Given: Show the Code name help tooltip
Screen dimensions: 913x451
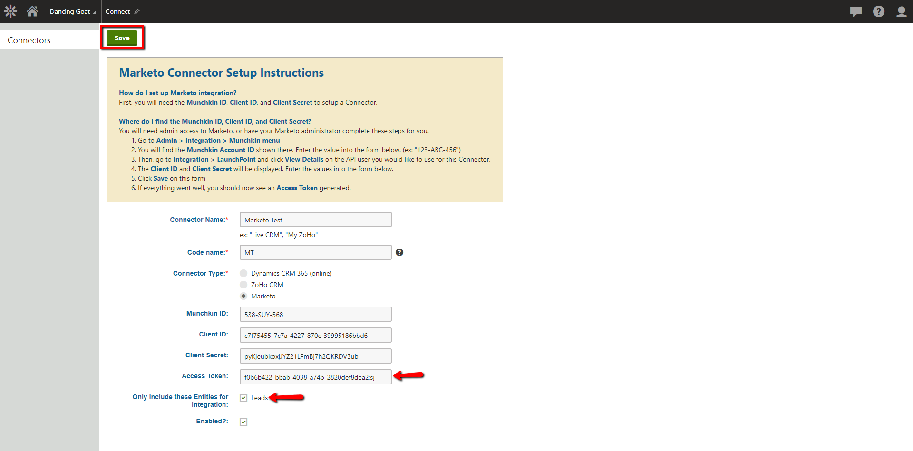Looking at the screenshot, I should click(x=399, y=252).
